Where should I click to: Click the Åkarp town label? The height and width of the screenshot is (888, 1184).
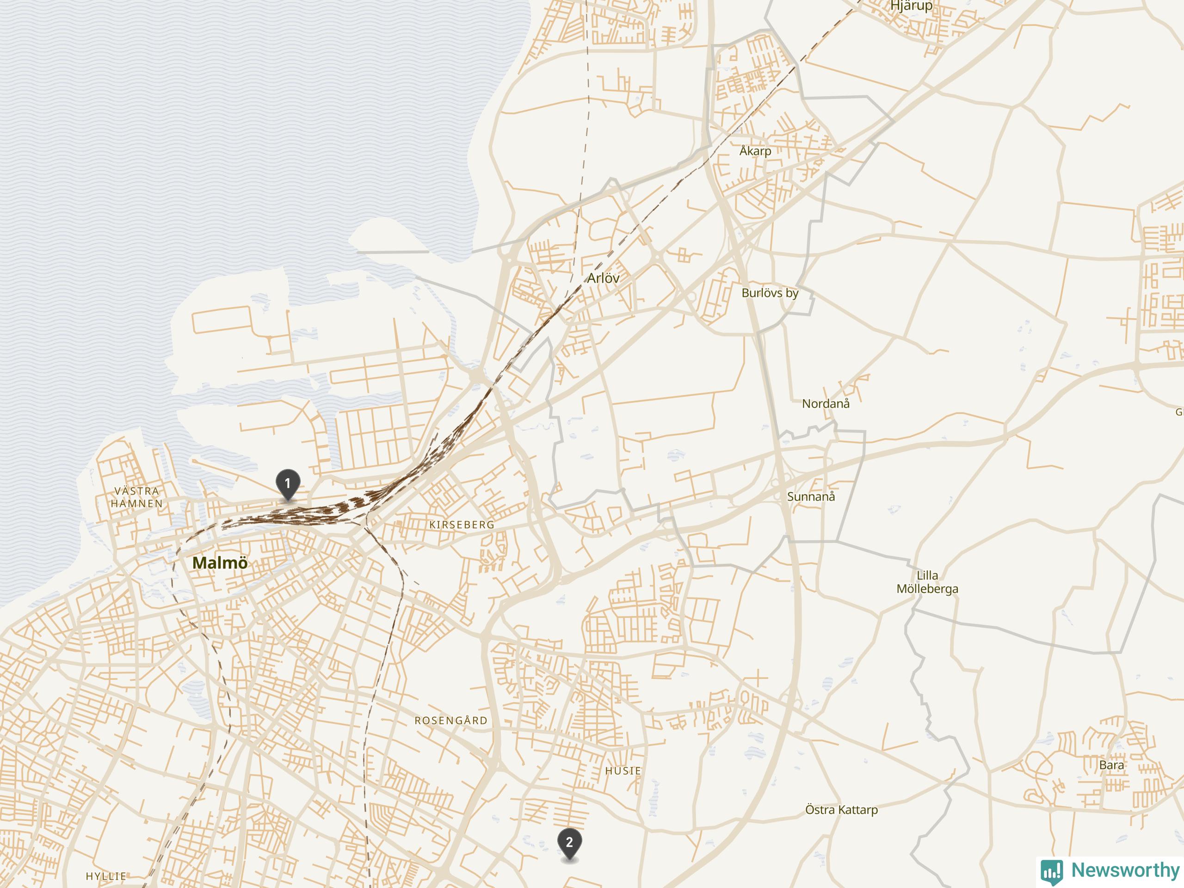pos(755,150)
